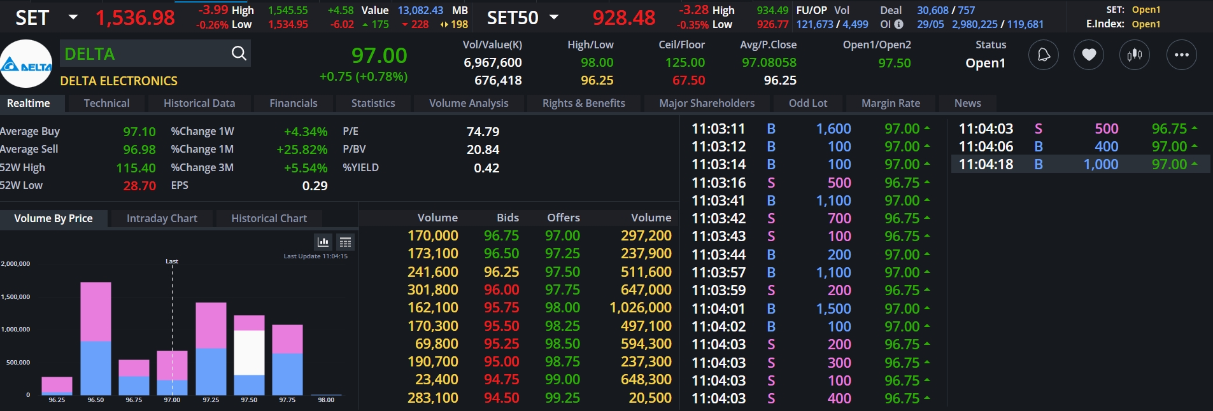
Task: Click the offer price 99.25 in Offers column
Action: [x=562, y=398]
